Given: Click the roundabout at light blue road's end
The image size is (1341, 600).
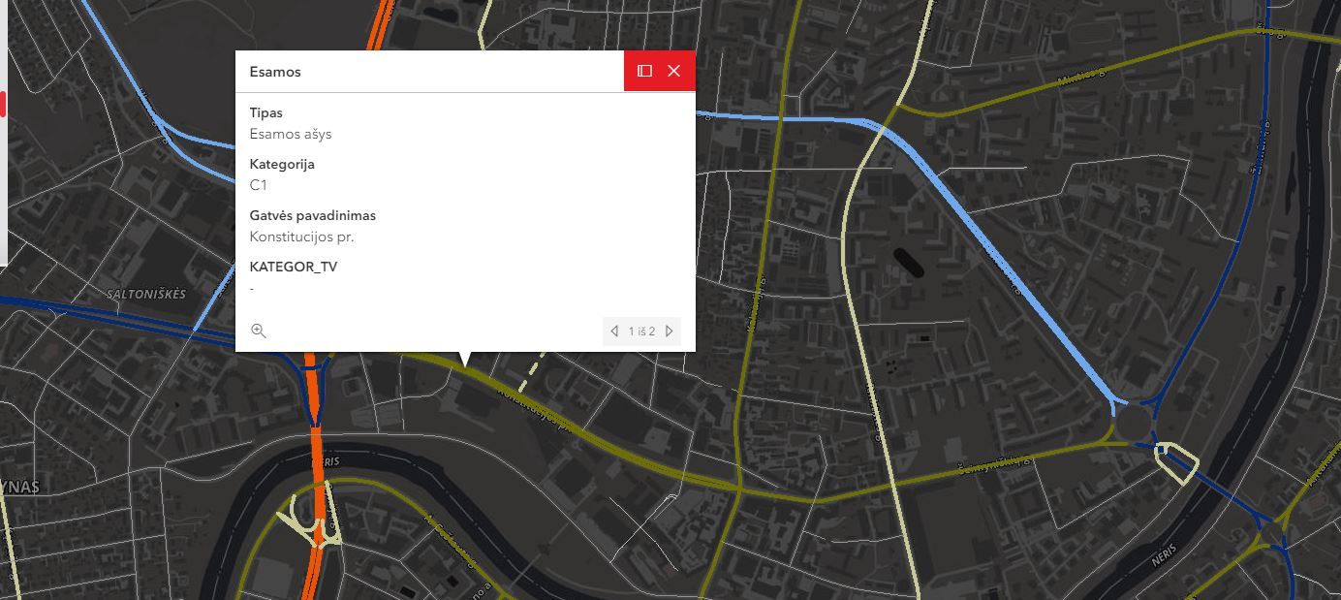Looking at the screenshot, I should (1131, 424).
